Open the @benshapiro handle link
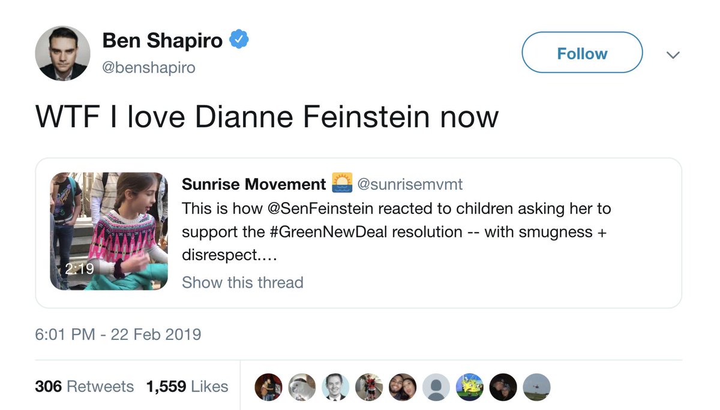The width and height of the screenshot is (720, 410). tap(149, 67)
